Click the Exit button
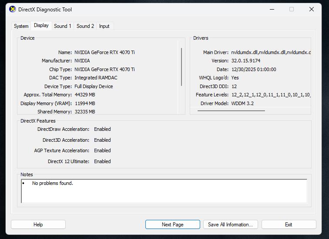Viewport: 329px width, 239px height. [x=289, y=225]
